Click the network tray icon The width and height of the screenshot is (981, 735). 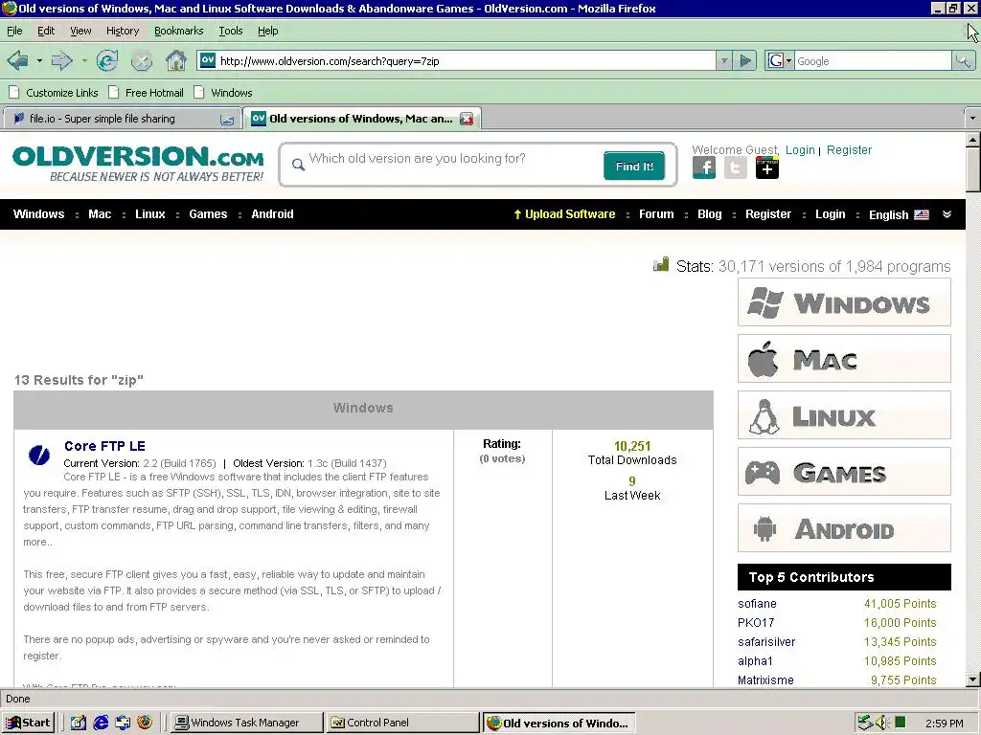pos(865,723)
